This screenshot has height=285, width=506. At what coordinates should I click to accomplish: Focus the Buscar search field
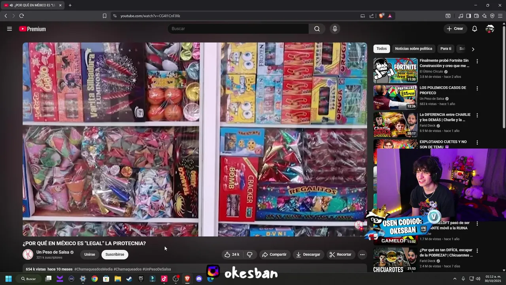tap(239, 28)
